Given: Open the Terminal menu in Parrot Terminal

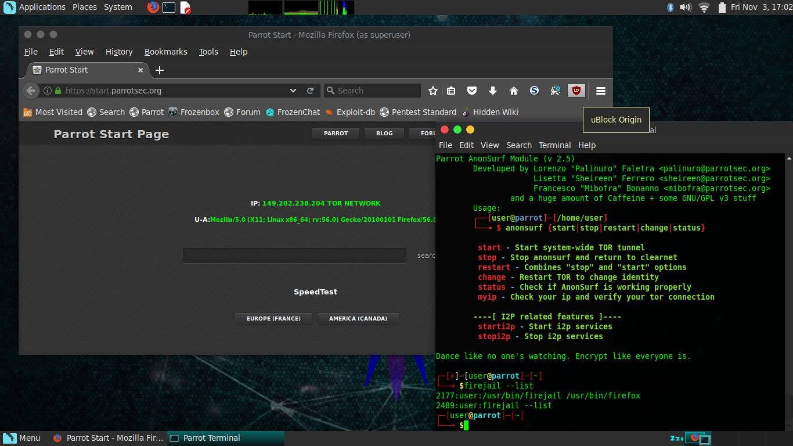Looking at the screenshot, I should pyautogui.click(x=554, y=145).
